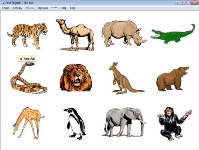The width and height of the screenshot is (199, 150).
Task: Open the Activity menu
Action: (17, 8)
